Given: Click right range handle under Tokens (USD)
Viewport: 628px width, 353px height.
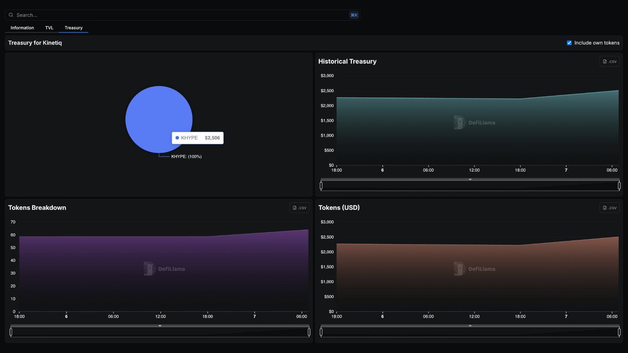Looking at the screenshot, I should 619,332.
